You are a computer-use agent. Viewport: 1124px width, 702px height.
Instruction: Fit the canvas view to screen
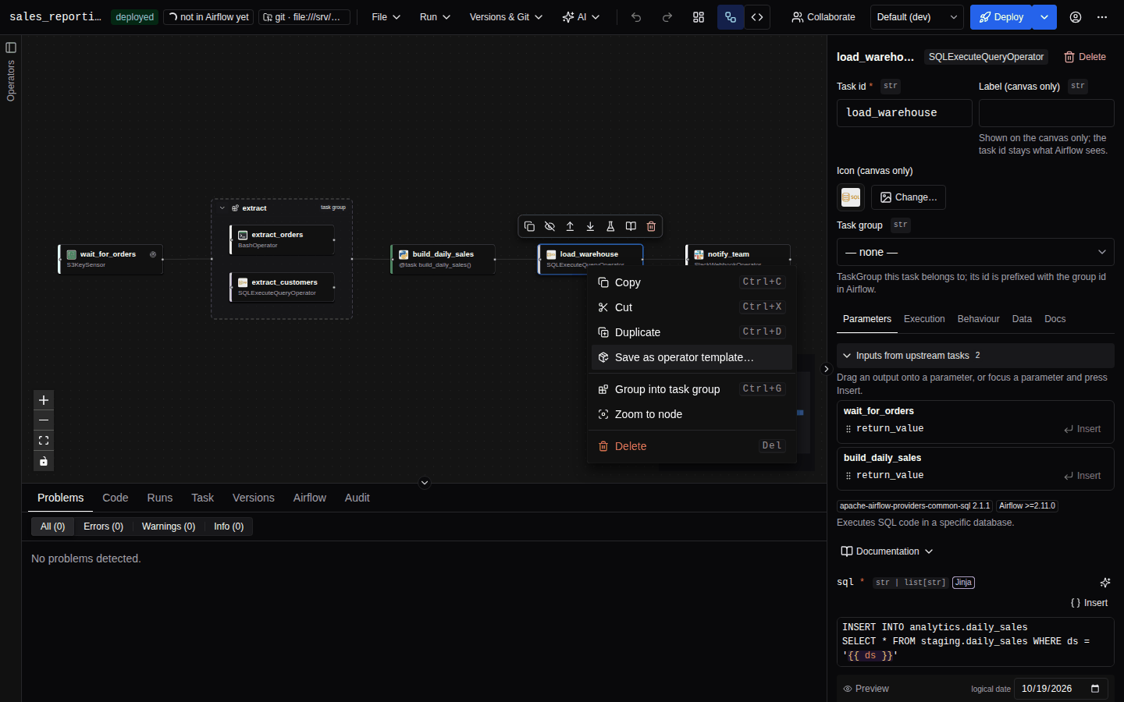(44, 441)
